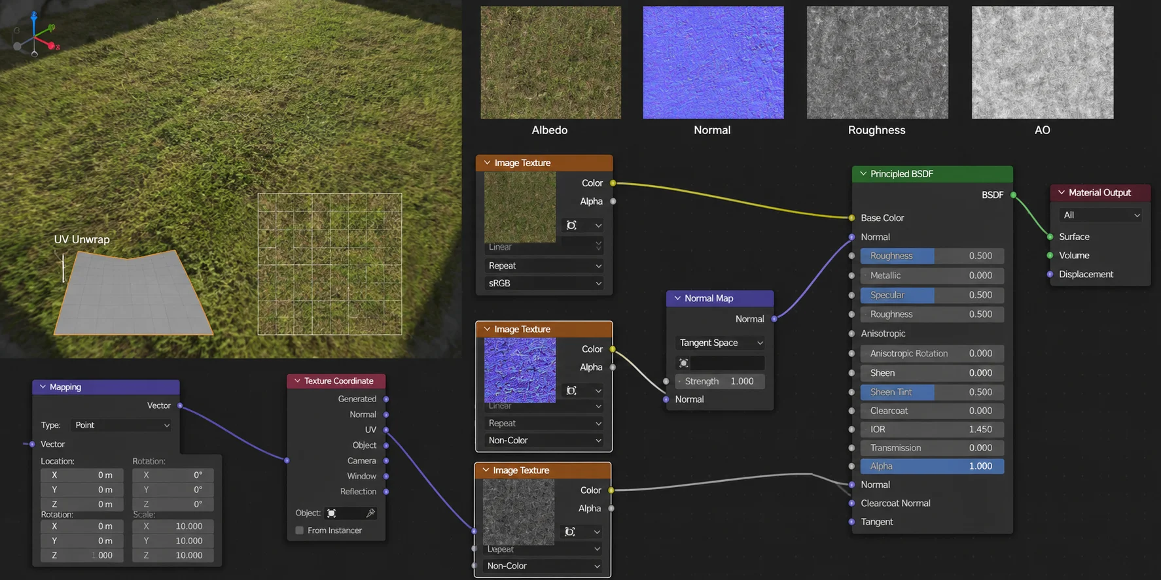Click Clearcoat slider on Principled BSDF
The height and width of the screenshot is (580, 1161).
(x=933, y=411)
